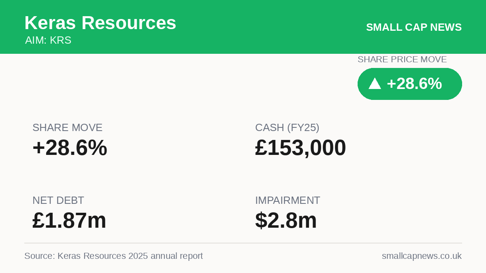This screenshot has height=273, width=486.
Task: Select the IMPAIRMENT label
Action: (x=288, y=201)
